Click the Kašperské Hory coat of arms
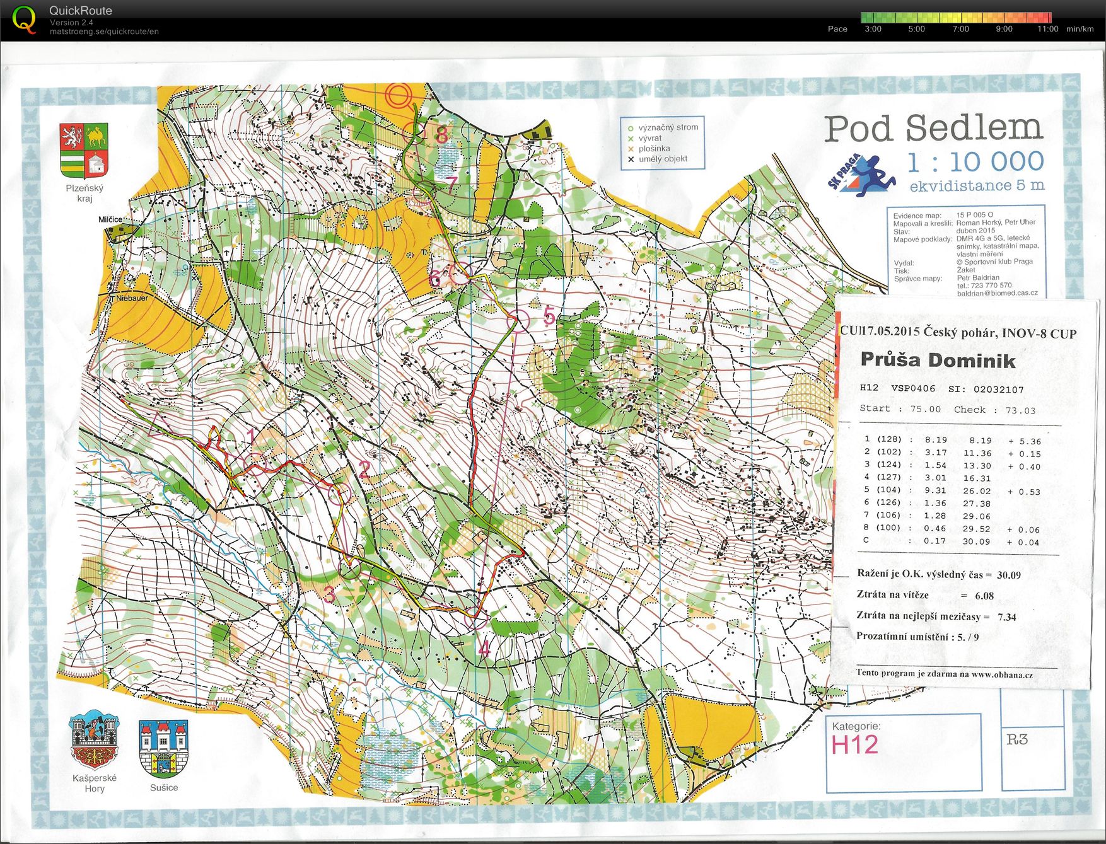The width and height of the screenshot is (1106, 844). tap(94, 741)
